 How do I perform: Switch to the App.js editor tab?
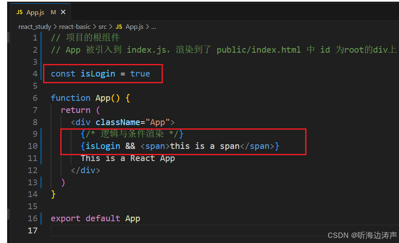pyautogui.click(x=35, y=12)
